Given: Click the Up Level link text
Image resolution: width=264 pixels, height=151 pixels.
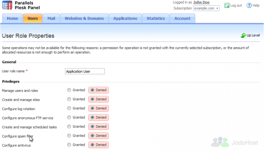Looking at the screenshot, I should [x=253, y=35].
